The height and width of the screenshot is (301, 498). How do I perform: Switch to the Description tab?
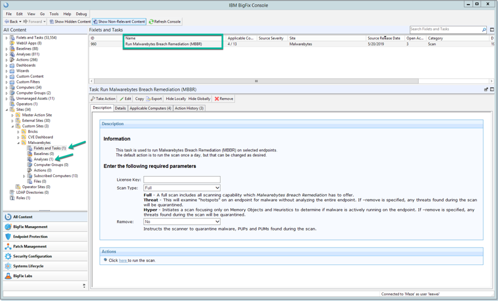[x=102, y=108]
